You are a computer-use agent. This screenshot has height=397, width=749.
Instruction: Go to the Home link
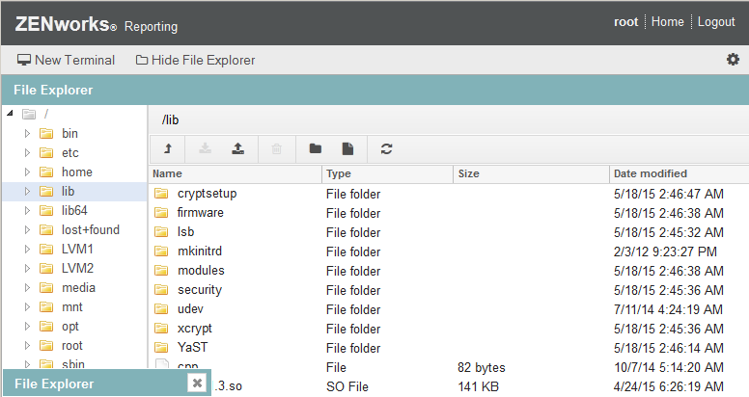click(x=667, y=22)
